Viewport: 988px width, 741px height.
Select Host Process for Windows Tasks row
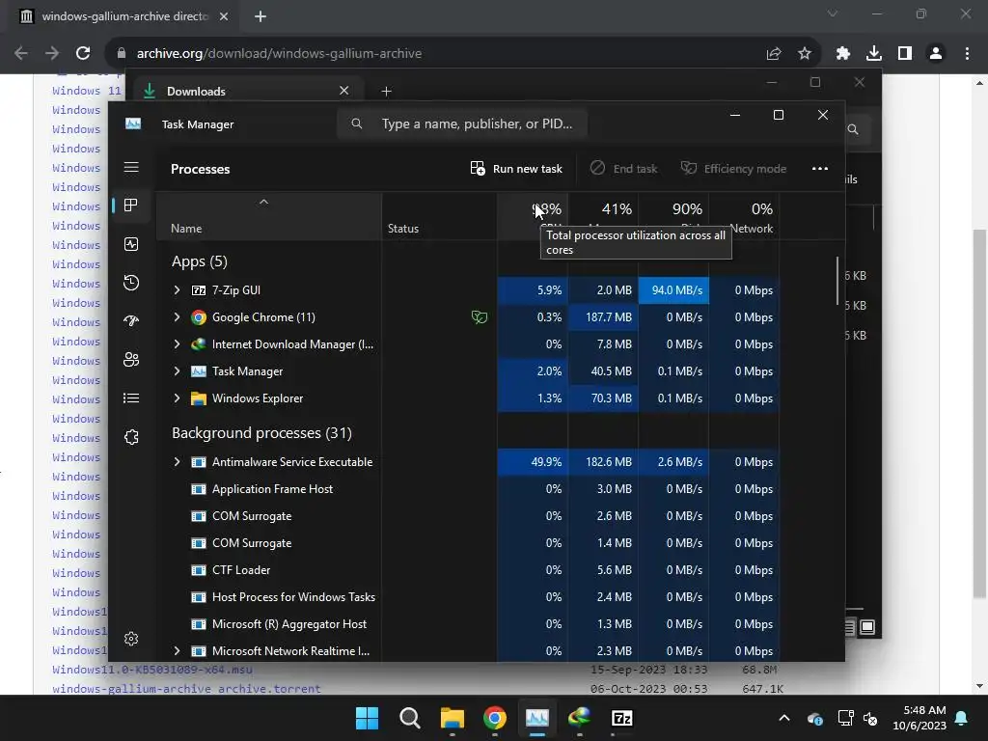(468, 596)
